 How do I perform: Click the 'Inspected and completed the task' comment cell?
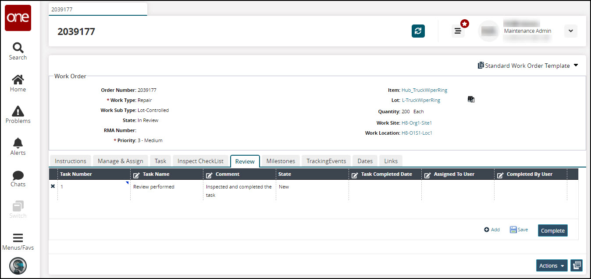point(239,191)
